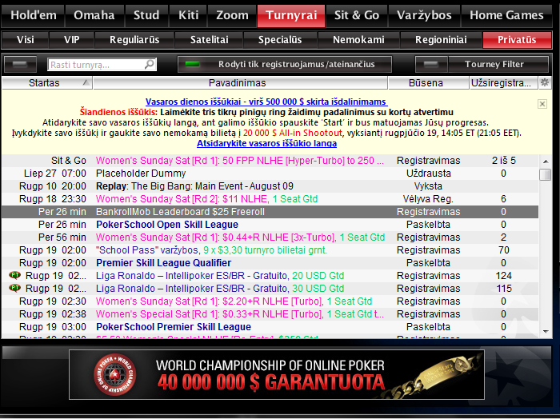
Task: Select 'Women's Sunday Sat $2.20+R NLHE [Turbo]' row
Action: pyautogui.click(x=270, y=301)
